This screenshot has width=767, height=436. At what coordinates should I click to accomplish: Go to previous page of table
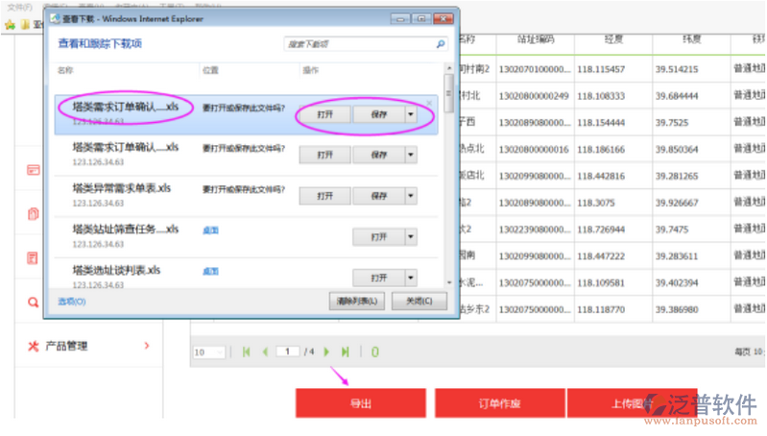265,352
